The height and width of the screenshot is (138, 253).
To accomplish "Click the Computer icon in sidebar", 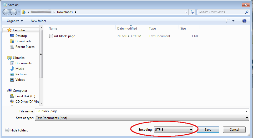I will (x=9, y=90).
